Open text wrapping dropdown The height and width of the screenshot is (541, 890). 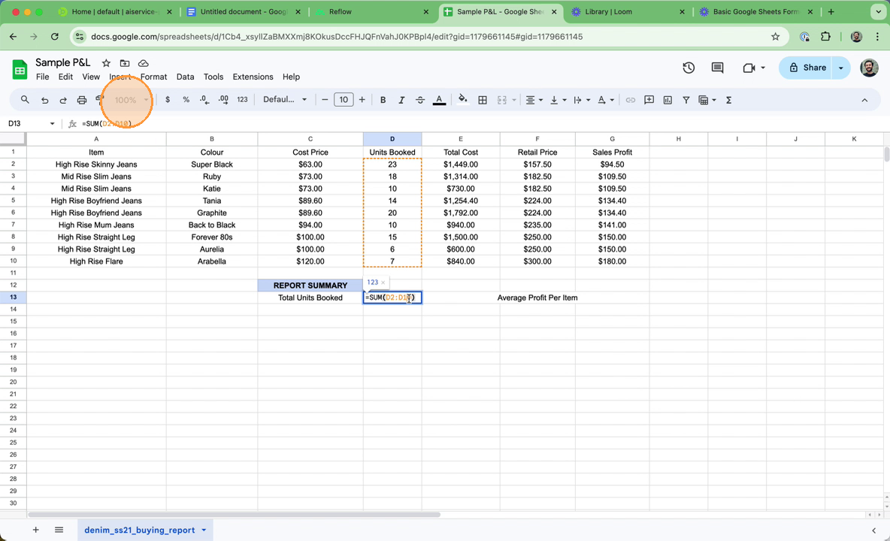tap(582, 100)
